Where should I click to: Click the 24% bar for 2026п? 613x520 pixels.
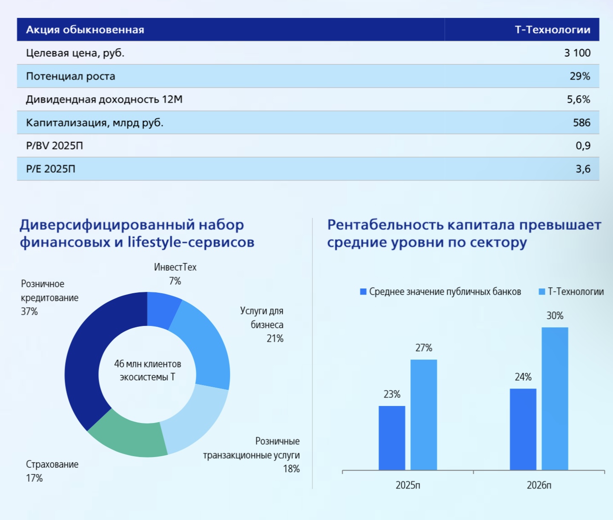(523, 429)
